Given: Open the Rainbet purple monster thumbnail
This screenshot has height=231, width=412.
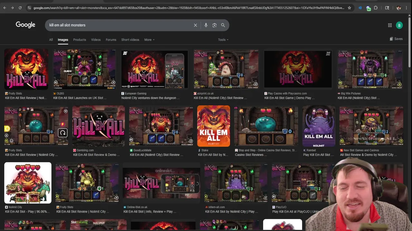Looking at the screenshot, I should coord(319,126).
